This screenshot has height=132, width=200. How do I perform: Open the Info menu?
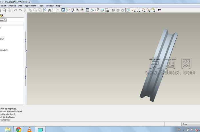click(20, 6)
